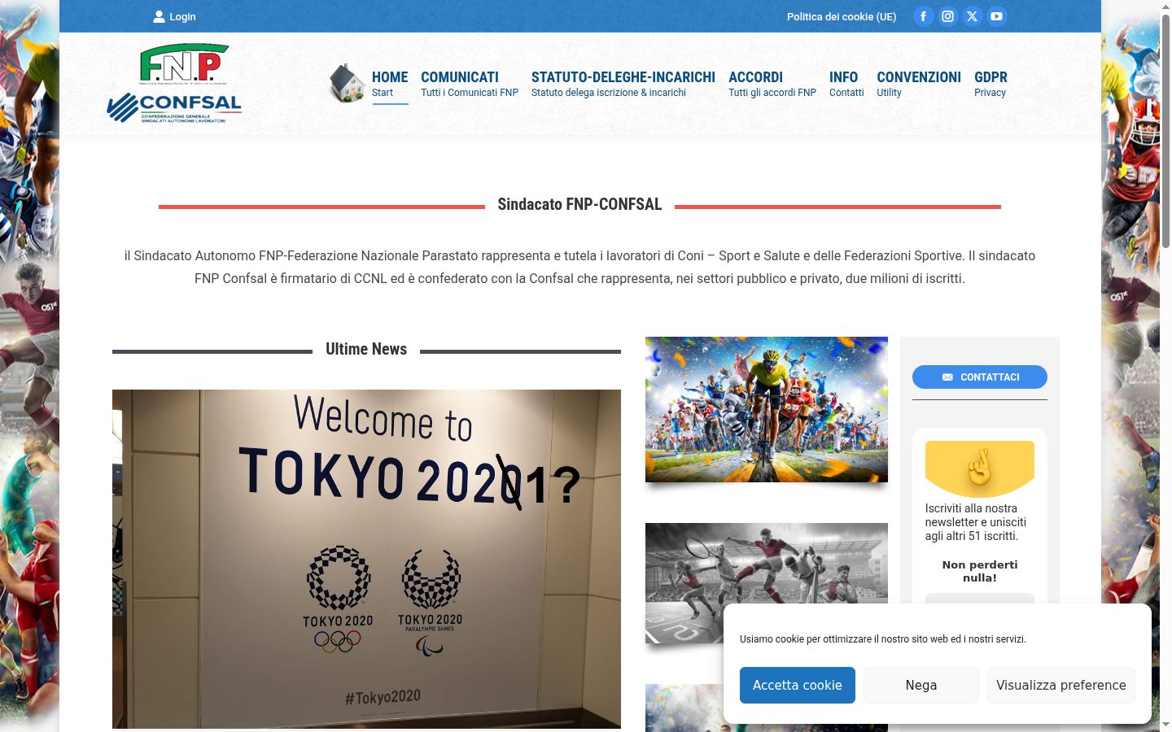Screen dimensions: 1172x732
Task: Accept cookies with Accetta cookie
Action: click(x=798, y=685)
